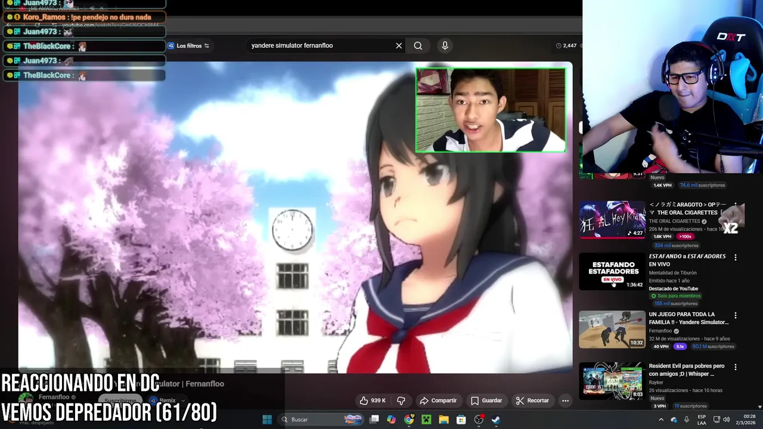The width and height of the screenshot is (763, 429).
Task: Click the 5.1x badge
Action: [680, 346]
